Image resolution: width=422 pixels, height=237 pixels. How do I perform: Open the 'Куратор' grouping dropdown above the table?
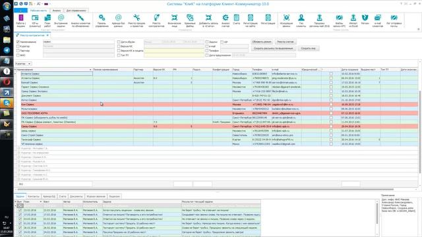[x=29, y=64]
